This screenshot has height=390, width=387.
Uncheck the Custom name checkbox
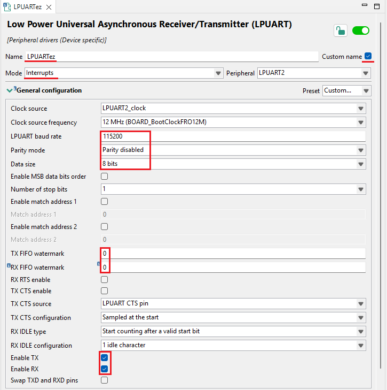(368, 56)
